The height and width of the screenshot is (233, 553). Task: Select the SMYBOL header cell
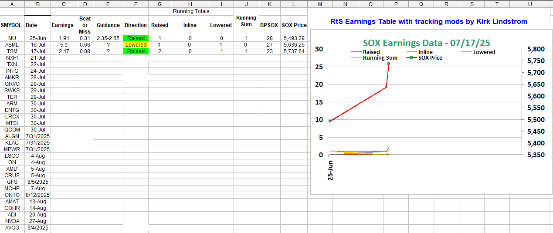(x=12, y=25)
